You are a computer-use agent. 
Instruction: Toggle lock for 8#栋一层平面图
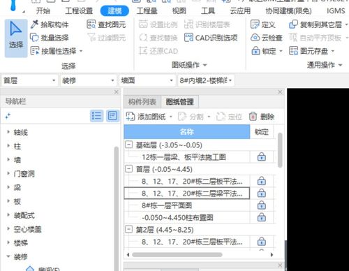point(262,205)
